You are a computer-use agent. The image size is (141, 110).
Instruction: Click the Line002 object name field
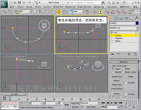(122, 23)
